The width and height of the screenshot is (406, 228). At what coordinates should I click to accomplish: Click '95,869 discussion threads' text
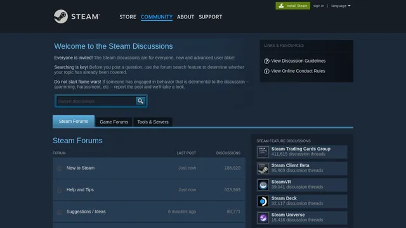click(298, 170)
